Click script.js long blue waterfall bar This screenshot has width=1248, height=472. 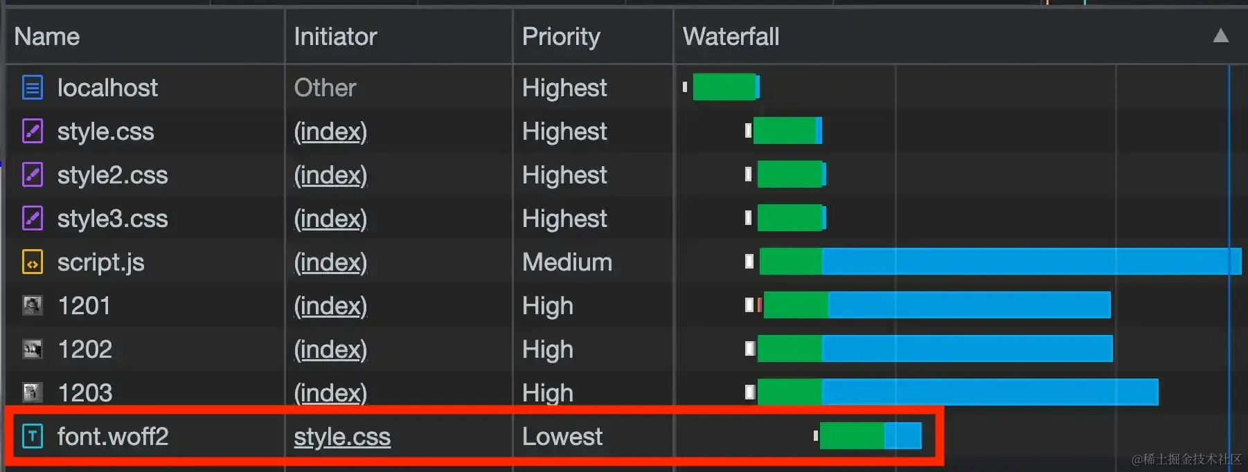tap(1031, 262)
